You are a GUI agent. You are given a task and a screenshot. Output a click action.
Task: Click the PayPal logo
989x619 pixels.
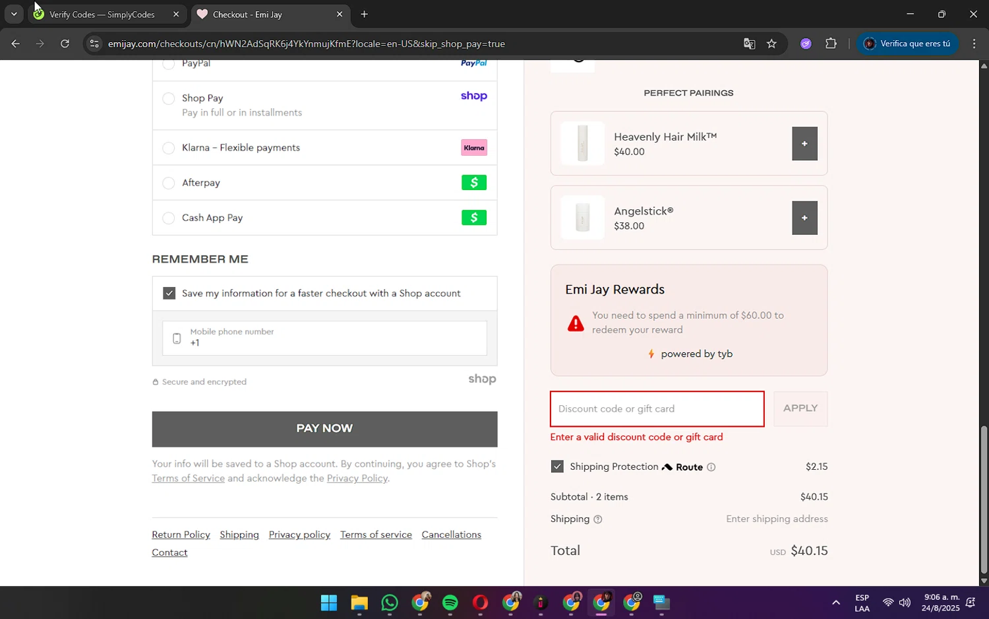473,63
